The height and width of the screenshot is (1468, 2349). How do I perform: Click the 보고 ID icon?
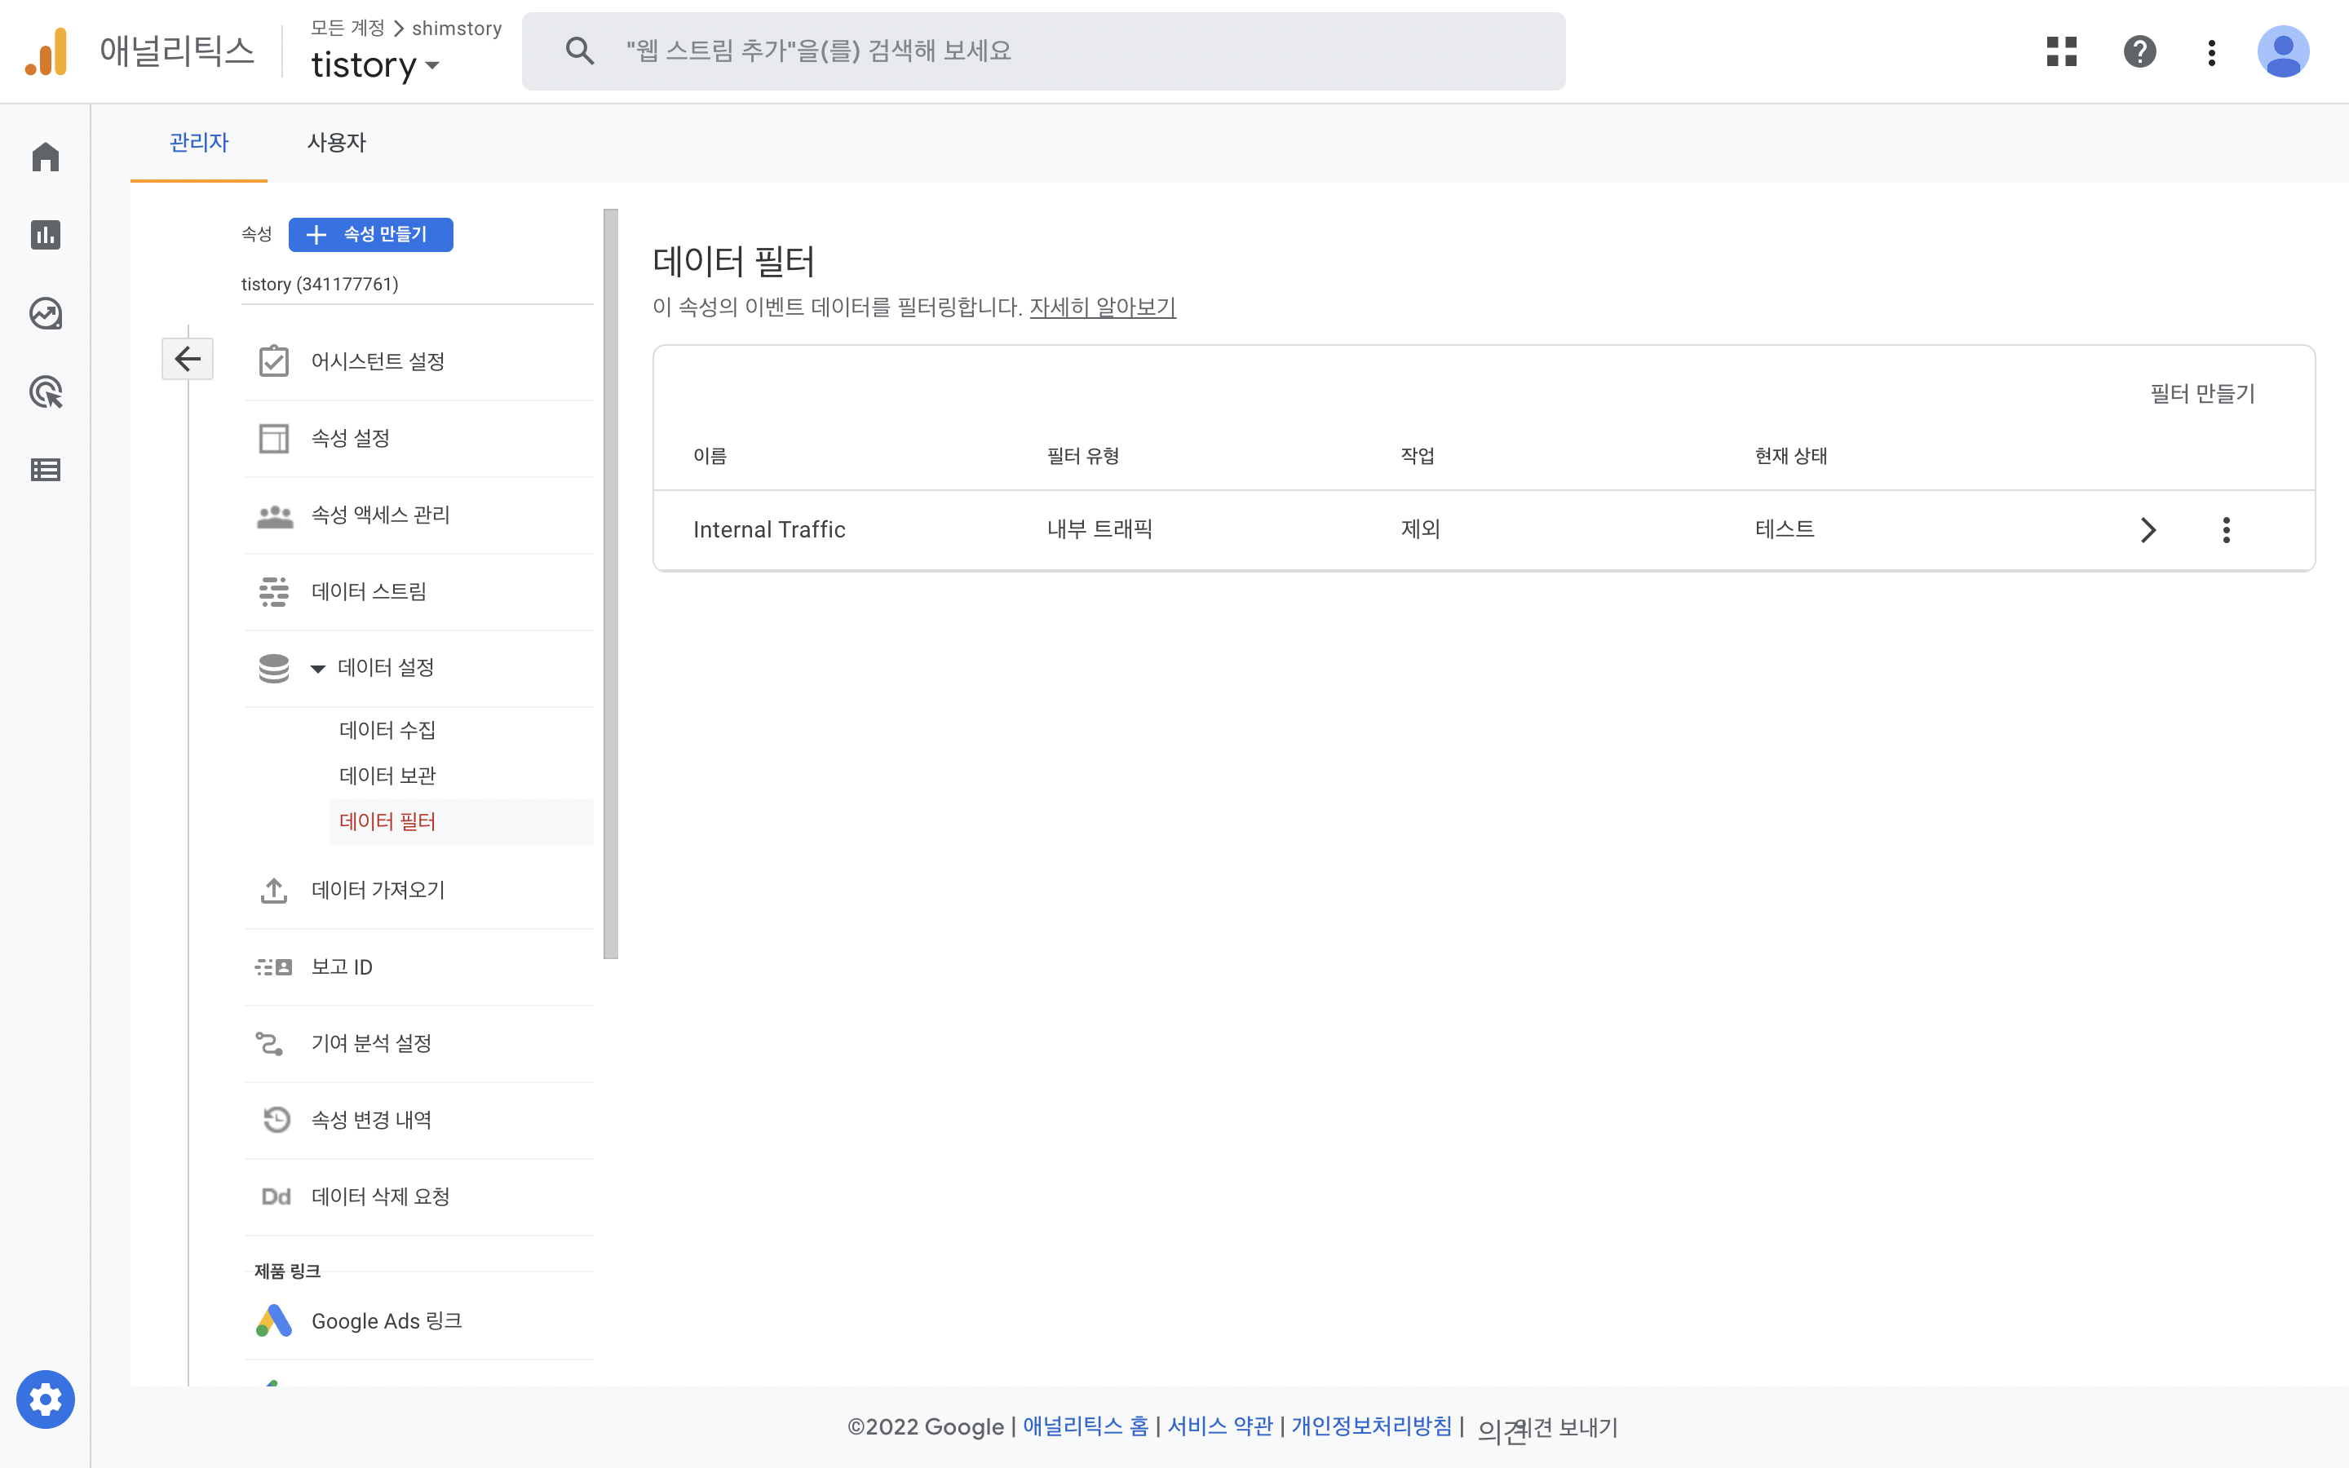[x=274, y=967]
